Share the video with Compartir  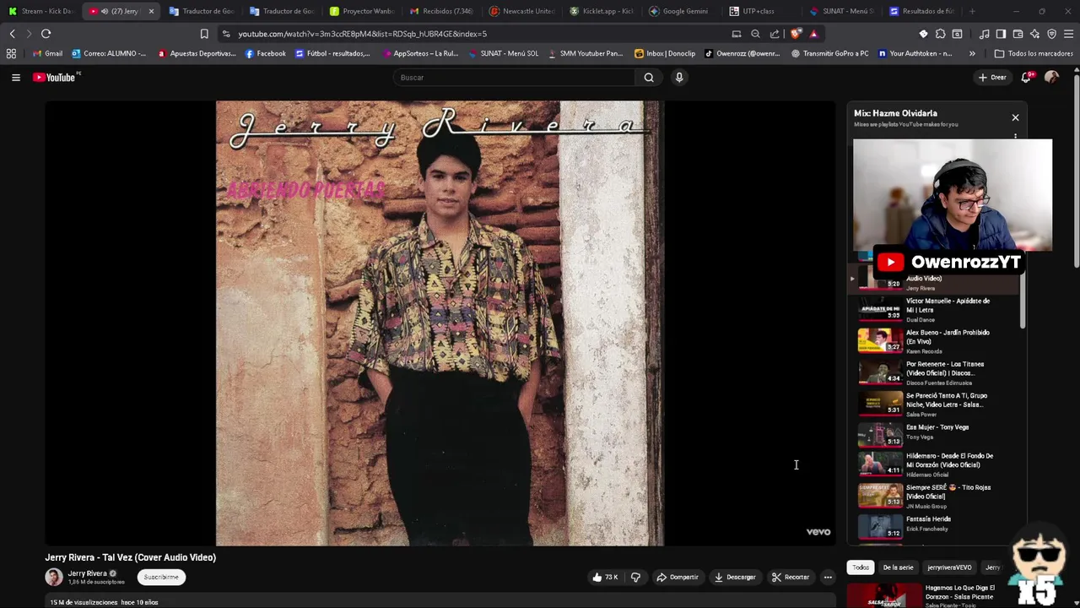pos(678,578)
